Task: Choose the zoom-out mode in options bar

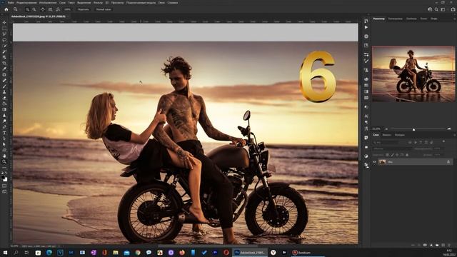Action: point(34,9)
